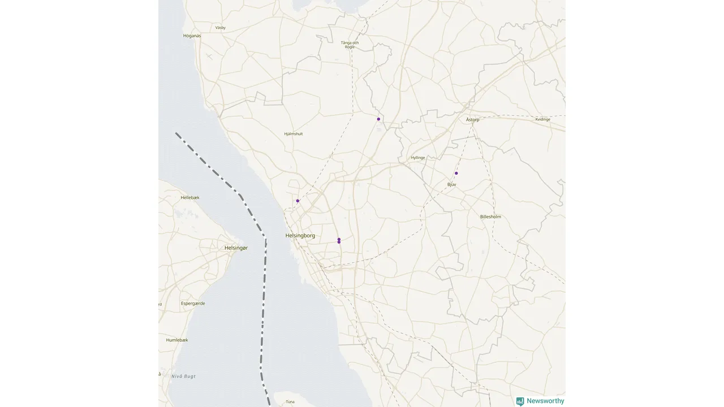This screenshot has height=407, width=724.
Task: Click the Hjälmshult place label
Action: pos(294,134)
